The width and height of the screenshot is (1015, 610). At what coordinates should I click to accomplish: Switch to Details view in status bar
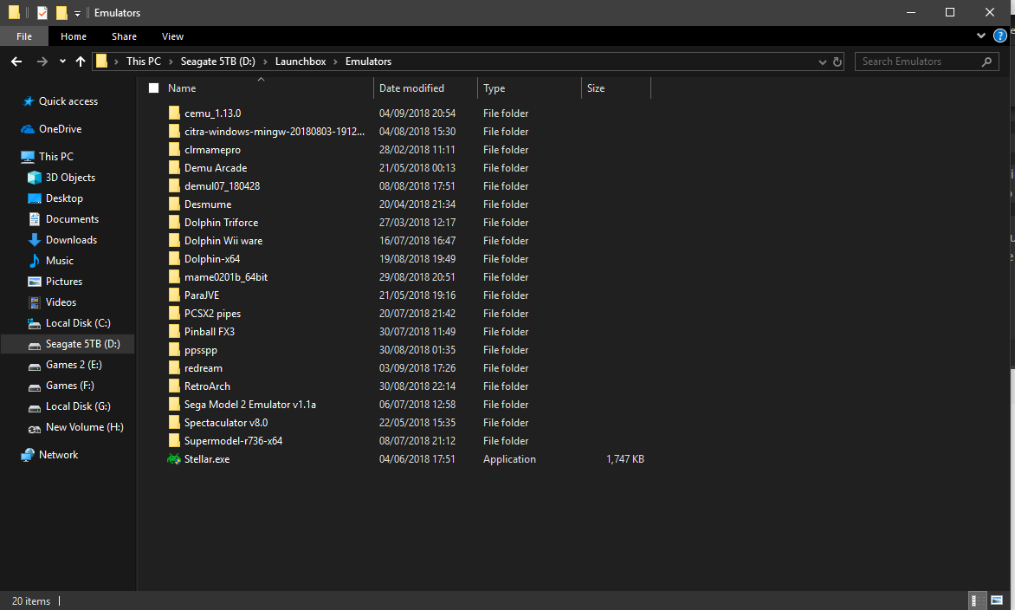coord(976,600)
